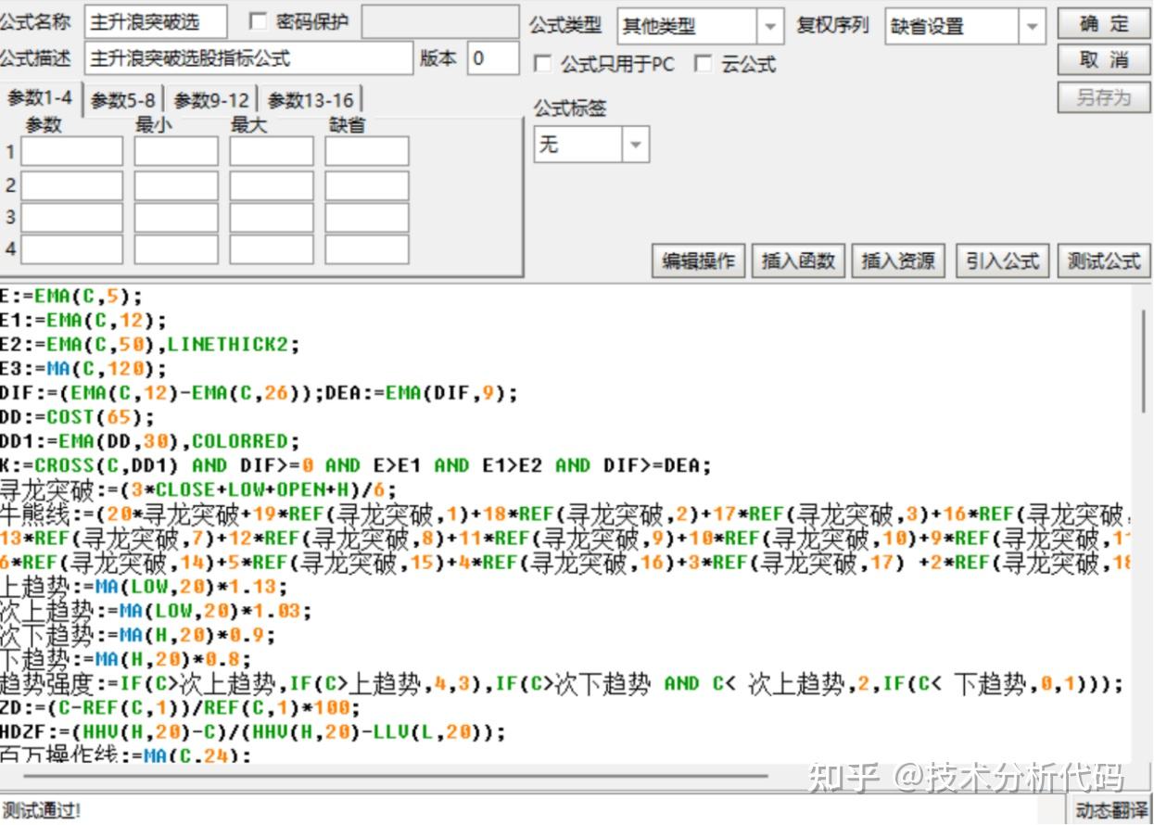Screen dimensions: 1154x825
Task: Click row 2 缺省 default field
Action: [x=368, y=185]
